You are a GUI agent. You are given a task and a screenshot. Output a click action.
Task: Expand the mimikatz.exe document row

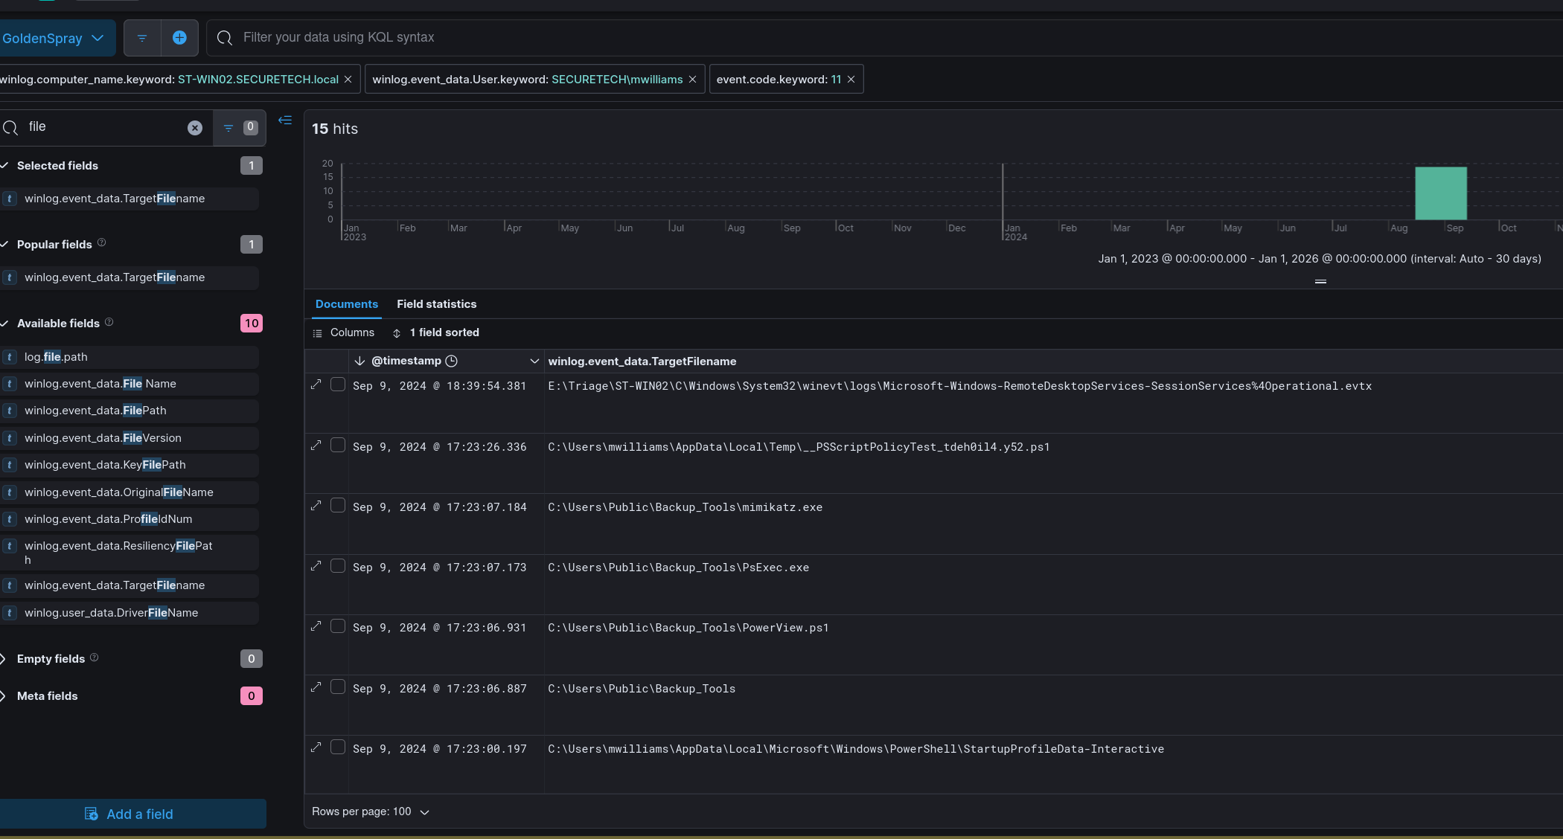[316, 506]
